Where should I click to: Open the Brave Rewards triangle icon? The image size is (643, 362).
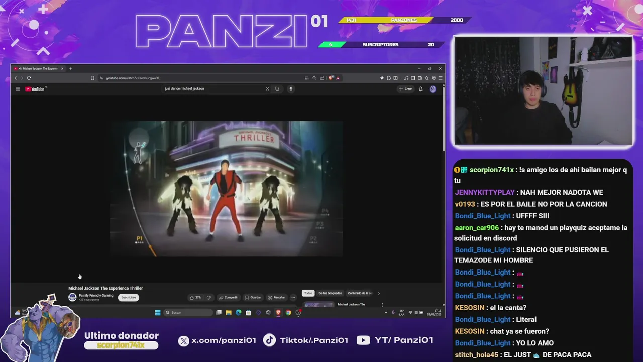click(338, 78)
